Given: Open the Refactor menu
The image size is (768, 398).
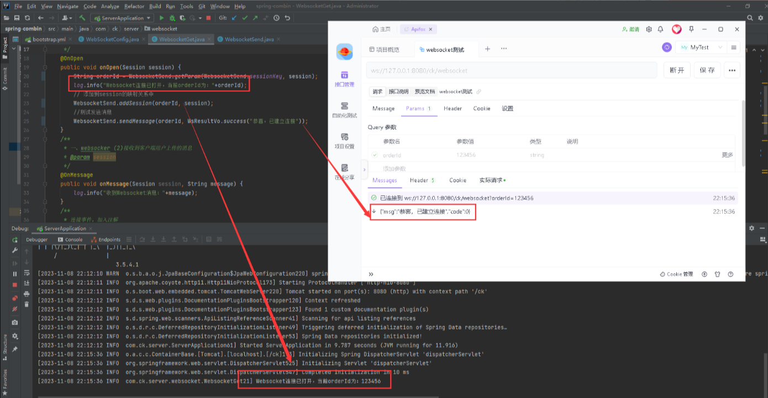Looking at the screenshot, I should click(134, 6).
